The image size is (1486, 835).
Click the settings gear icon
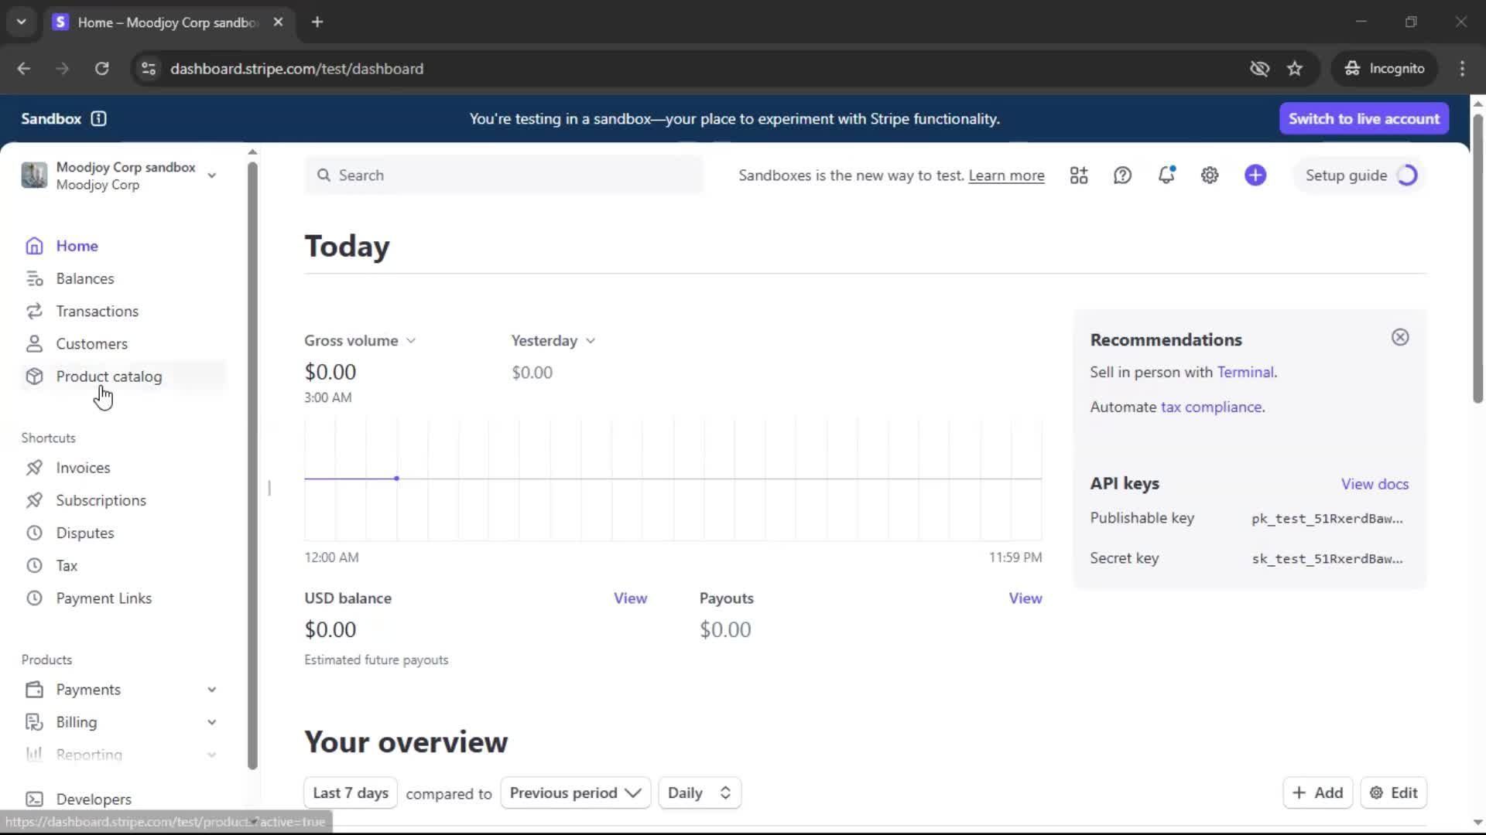[x=1210, y=176]
